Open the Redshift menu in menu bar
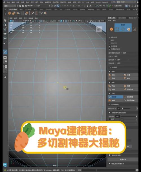 point(105,2)
